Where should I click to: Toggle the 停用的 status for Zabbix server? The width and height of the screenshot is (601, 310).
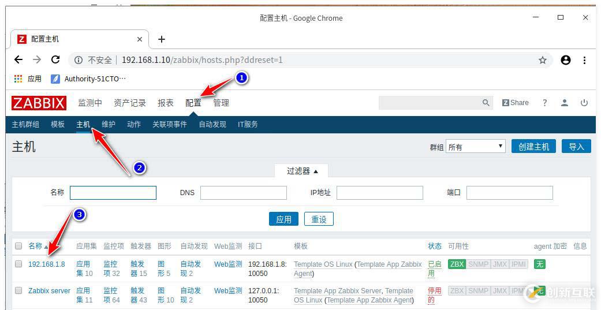[x=435, y=295]
